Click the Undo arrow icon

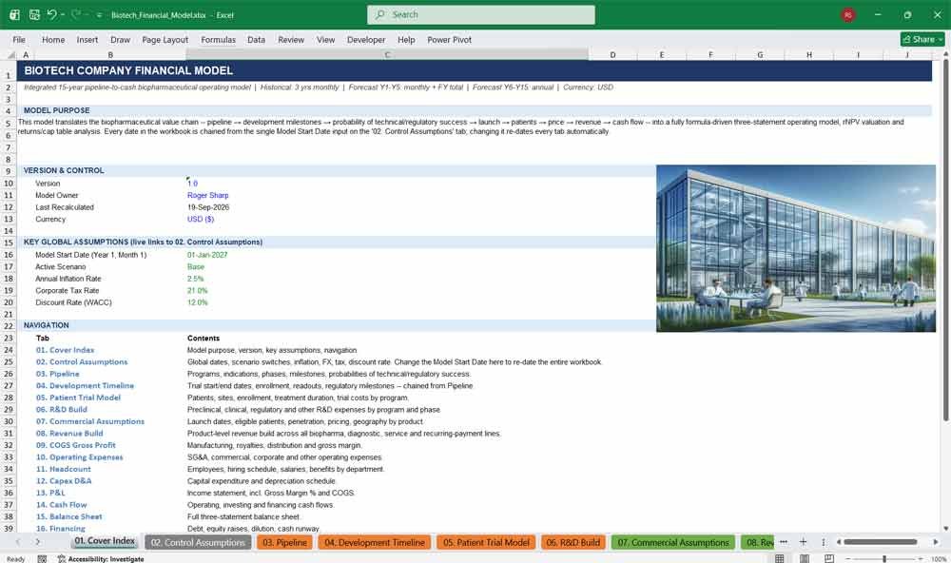point(51,14)
